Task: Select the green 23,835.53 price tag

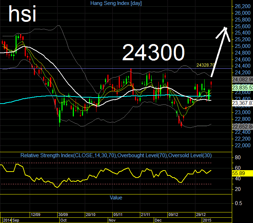Action: (242, 88)
